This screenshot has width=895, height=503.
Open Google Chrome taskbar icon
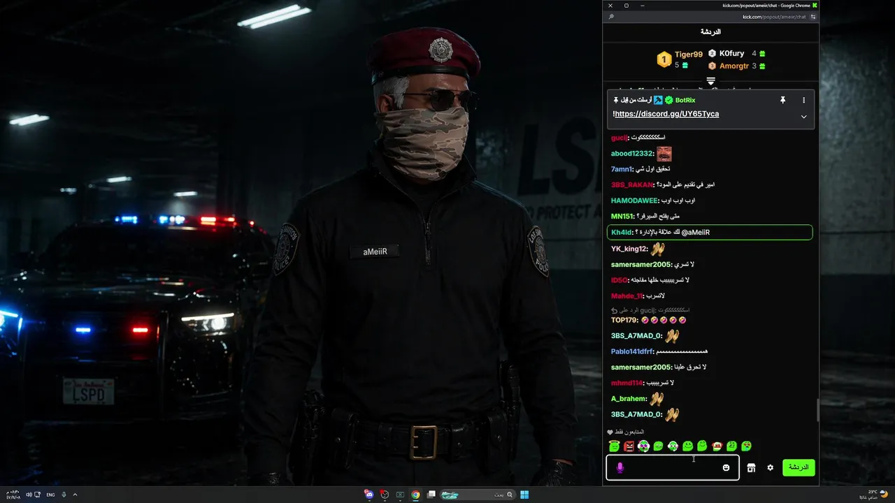click(x=415, y=495)
